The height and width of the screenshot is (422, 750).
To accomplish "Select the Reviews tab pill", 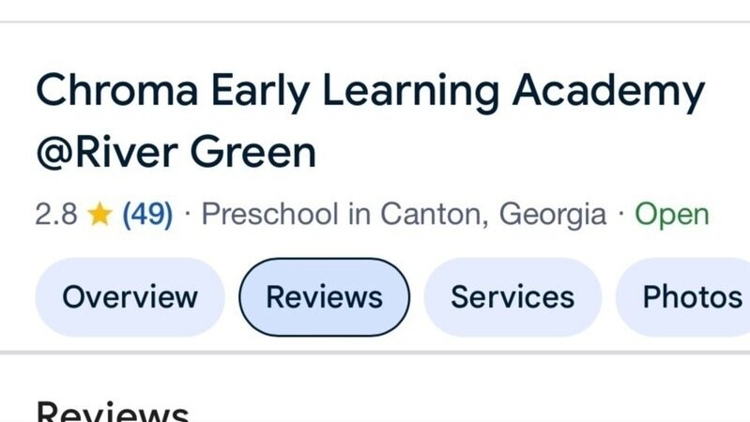I will click(x=324, y=297).
